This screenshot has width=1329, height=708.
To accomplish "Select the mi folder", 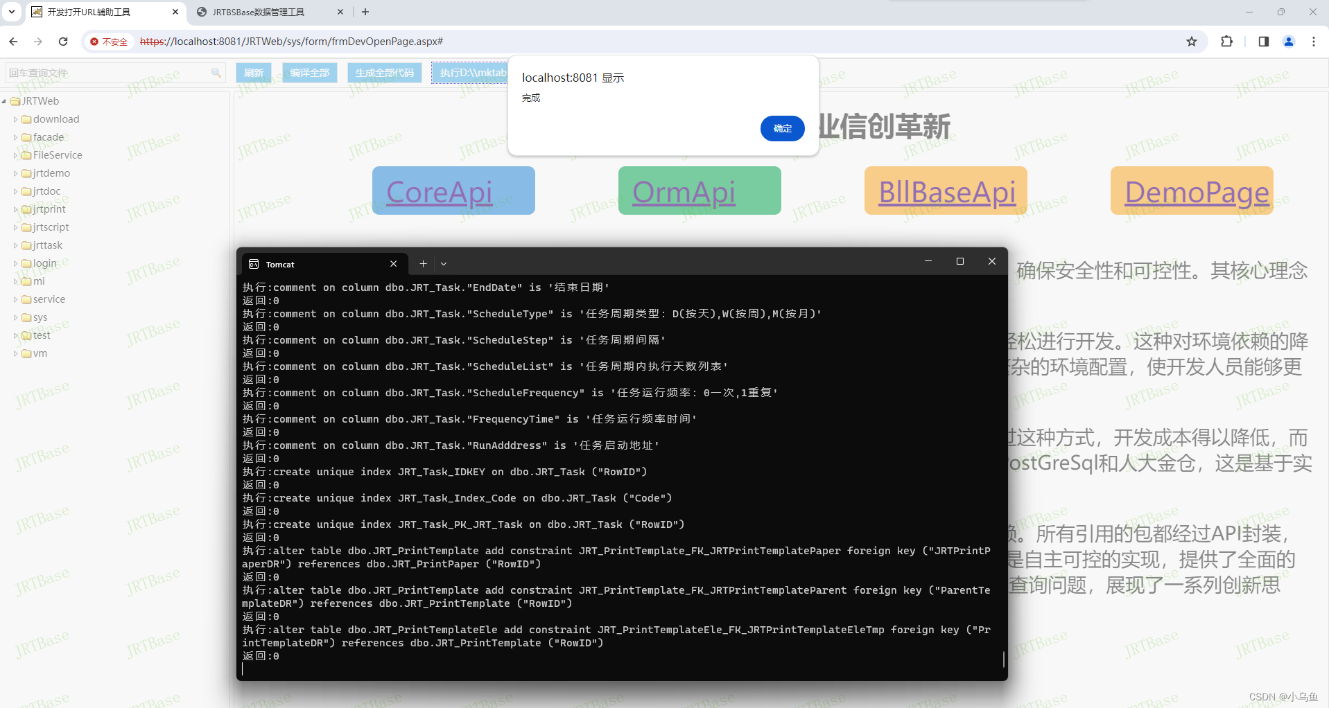I will [x=39, y=281].
